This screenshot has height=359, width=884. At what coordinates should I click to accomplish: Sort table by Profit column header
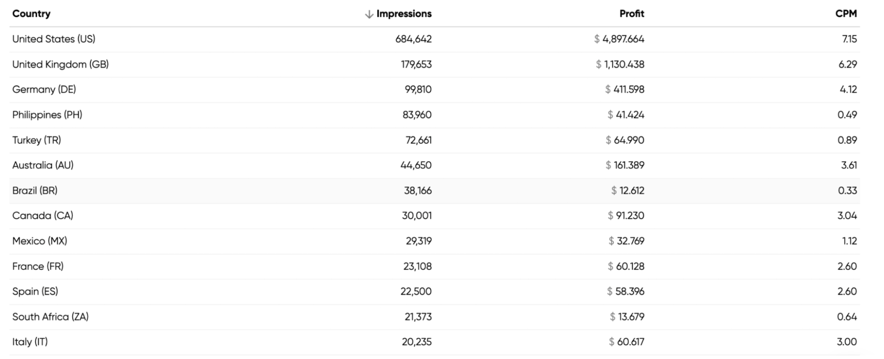[x=631, y=14]
